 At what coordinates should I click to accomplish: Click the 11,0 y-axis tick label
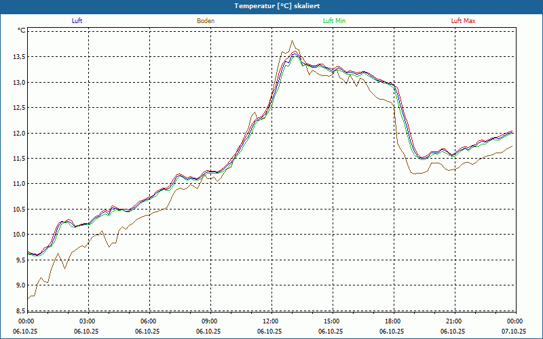click(18, 184)
